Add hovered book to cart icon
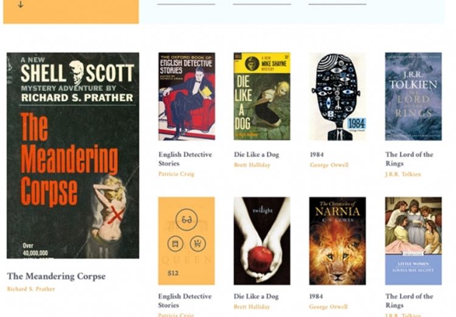456x317 pixels. point(198,243)
